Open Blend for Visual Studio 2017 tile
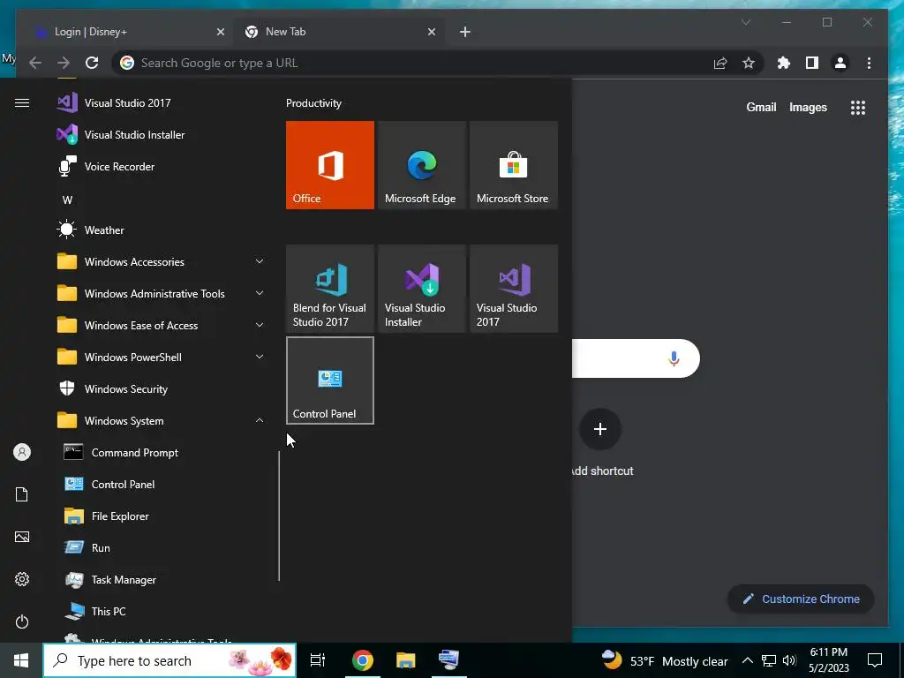 coord(330,289)
